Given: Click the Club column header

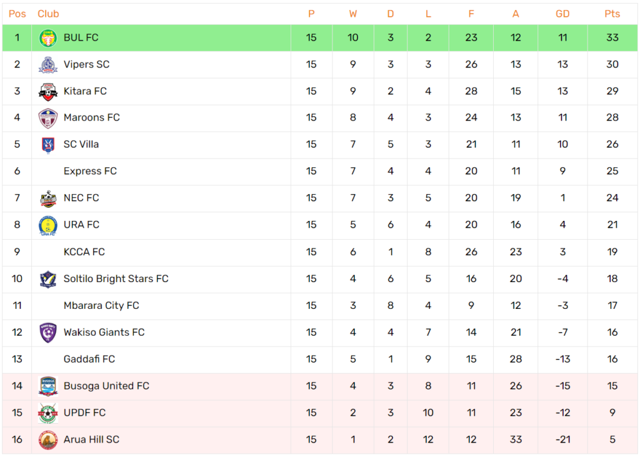Looking at the screenshot, I should pyautogui.click(x=48, y=14).
